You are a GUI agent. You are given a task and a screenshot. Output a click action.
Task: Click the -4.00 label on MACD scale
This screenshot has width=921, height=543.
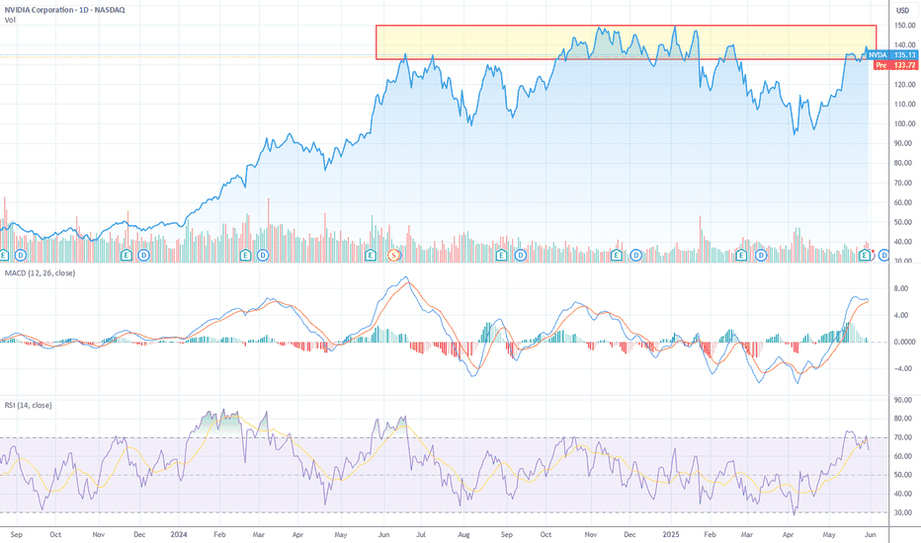[903, 368]
